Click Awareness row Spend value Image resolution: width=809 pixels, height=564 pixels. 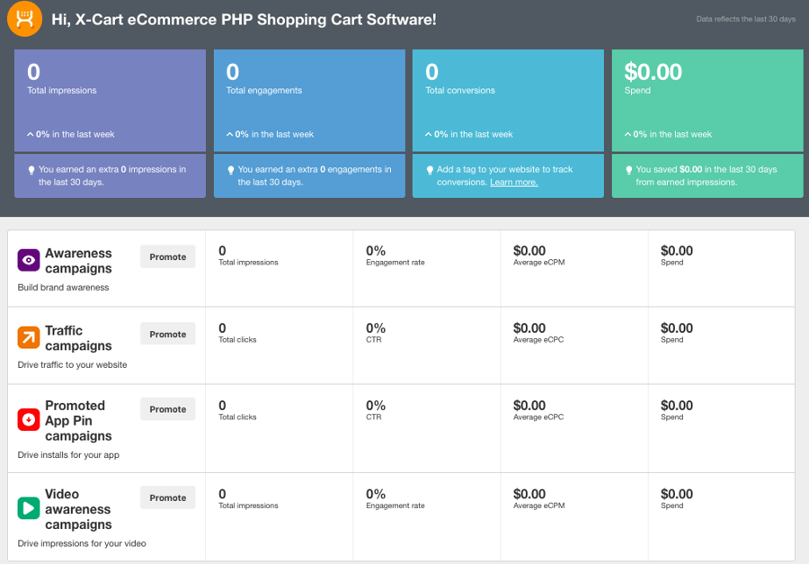(677, 251)
